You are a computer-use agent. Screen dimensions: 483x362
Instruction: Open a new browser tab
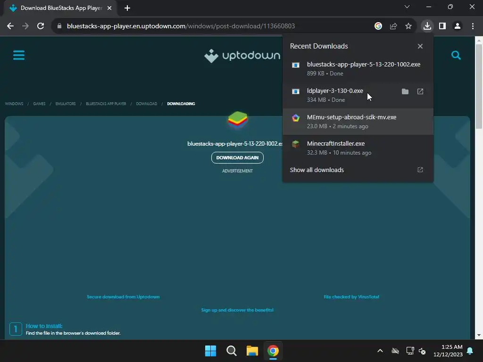(x=127, y=8)
